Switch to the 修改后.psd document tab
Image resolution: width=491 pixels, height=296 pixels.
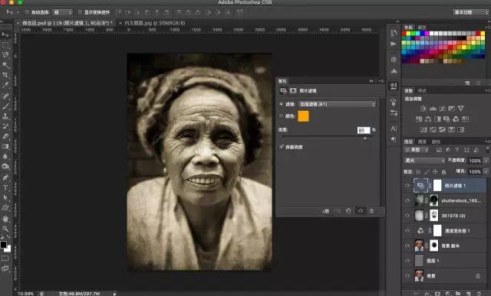65,23
